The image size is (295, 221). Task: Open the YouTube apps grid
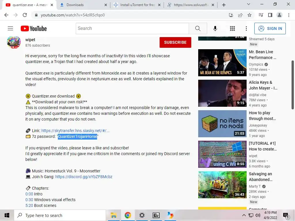[x=232, y=28]
